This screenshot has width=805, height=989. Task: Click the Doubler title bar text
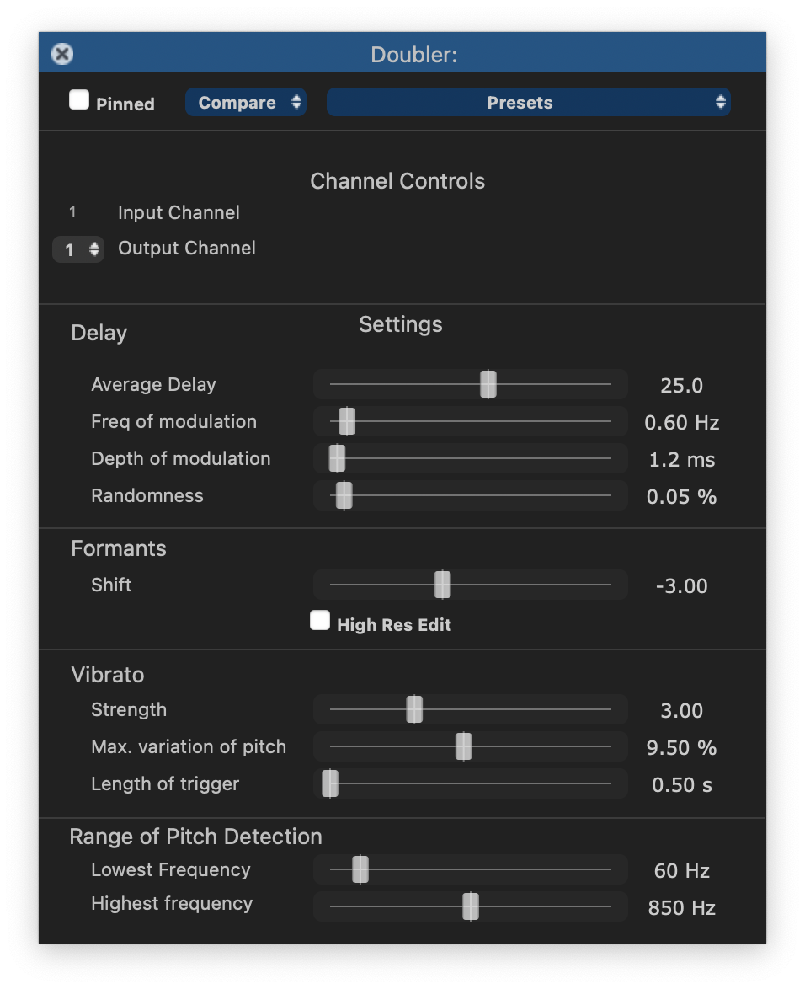pyautogui.click(x=413, y=55)
